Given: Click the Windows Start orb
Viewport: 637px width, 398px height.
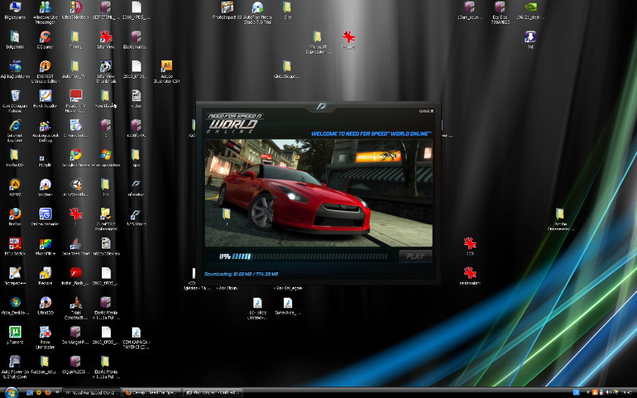Looking at the screenshot, I should [x=10, y=392].
